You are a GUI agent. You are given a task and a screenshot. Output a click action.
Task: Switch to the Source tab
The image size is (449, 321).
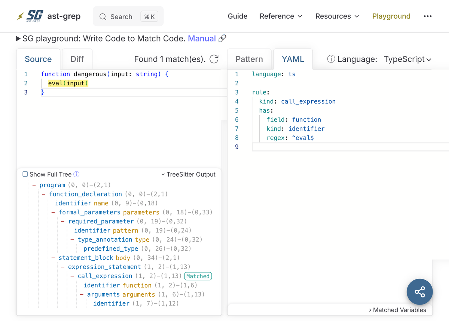[38, 59]
